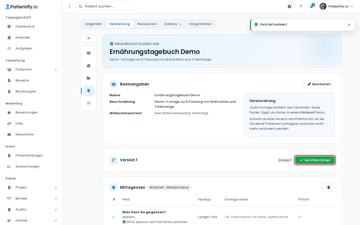Dismiss the 'Feld aktualisiert' notification
This screenshot has width=360, height=225.
tap(349, 25)
